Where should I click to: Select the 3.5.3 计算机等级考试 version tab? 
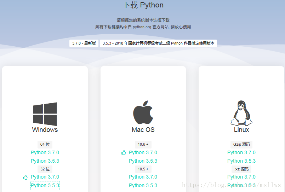158,43
